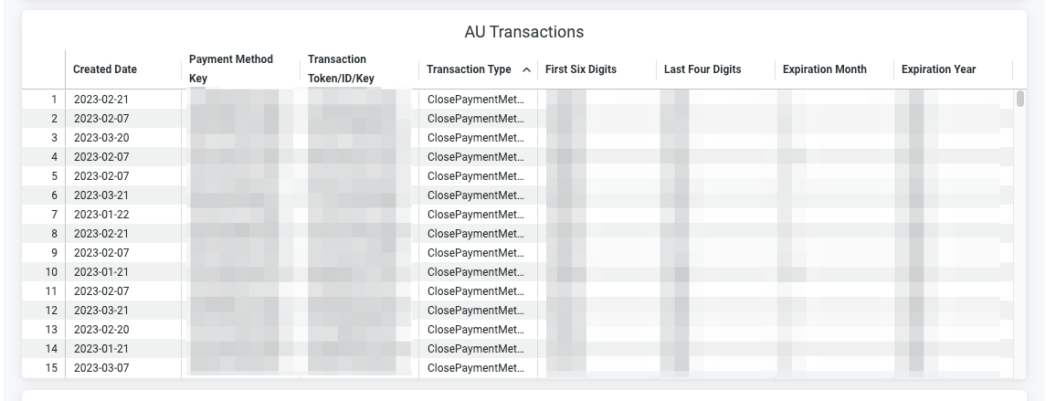
Task: Sort by Created Date column header
Action: (x=105, y=69)
